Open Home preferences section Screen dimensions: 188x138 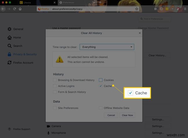point(14,37)
